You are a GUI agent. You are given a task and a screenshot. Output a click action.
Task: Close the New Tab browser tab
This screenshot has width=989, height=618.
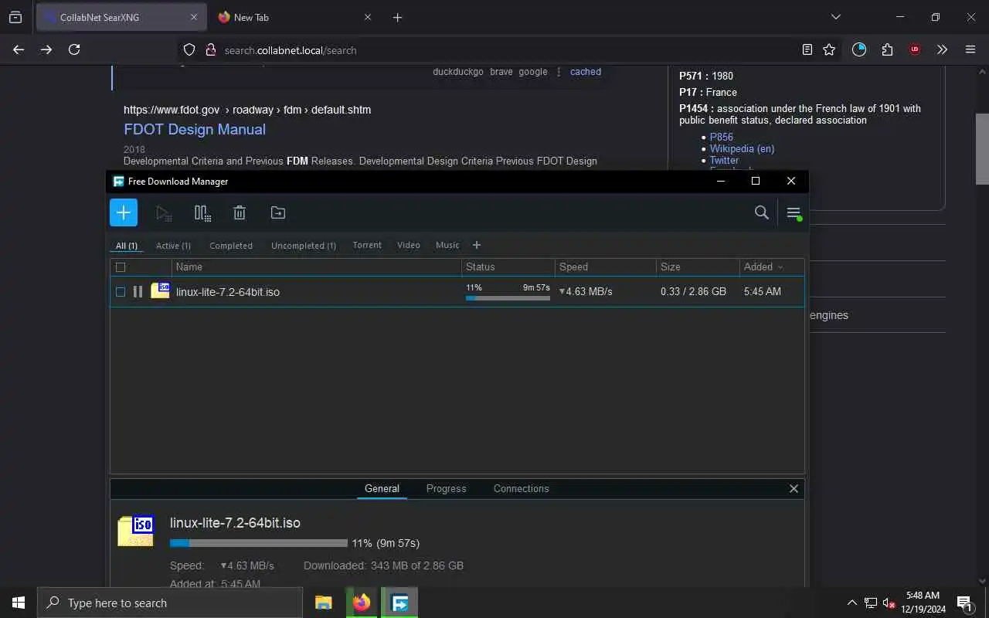(368, 17)
